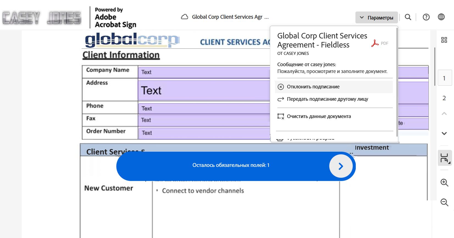
Task: Click the Investment column header
Action: [x=372, y=148]
